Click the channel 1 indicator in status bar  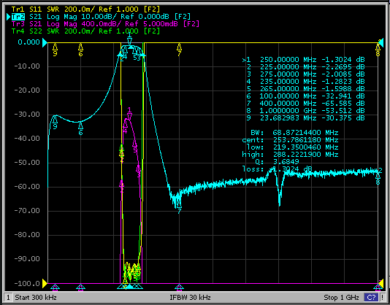8,297
